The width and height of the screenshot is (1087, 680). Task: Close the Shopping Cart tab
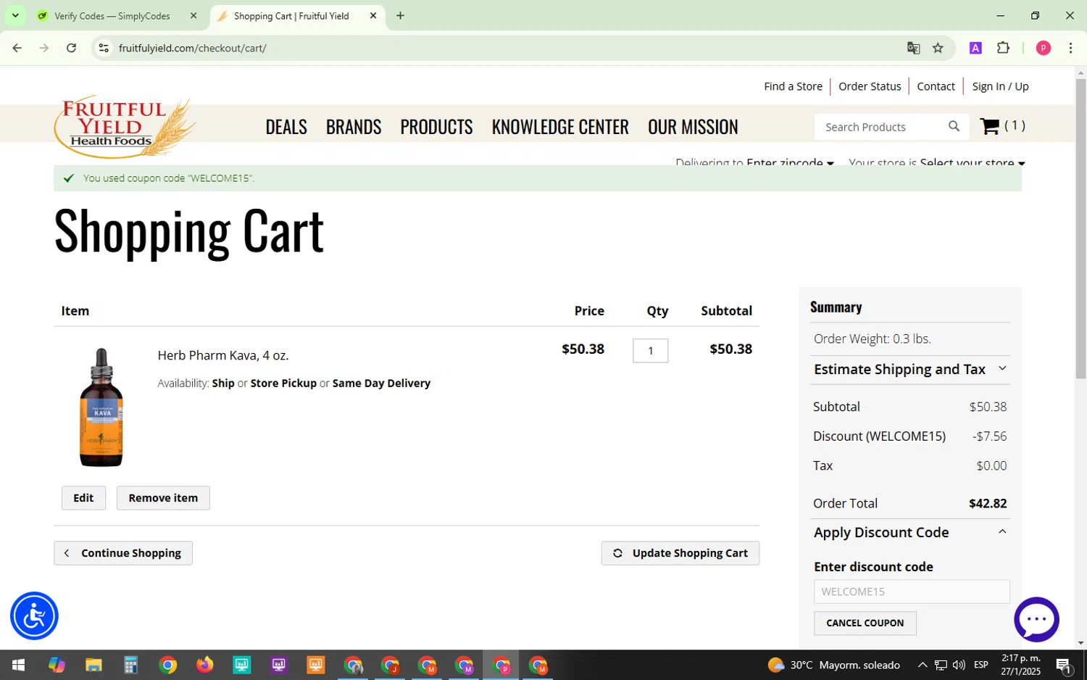pos(373,15)
